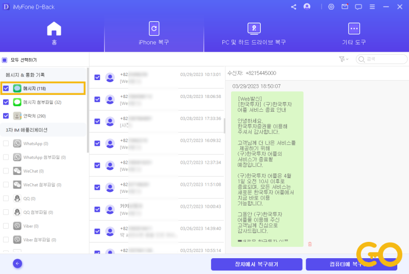
Task: Open the filter dropdown icon
Action: [344, 59]
